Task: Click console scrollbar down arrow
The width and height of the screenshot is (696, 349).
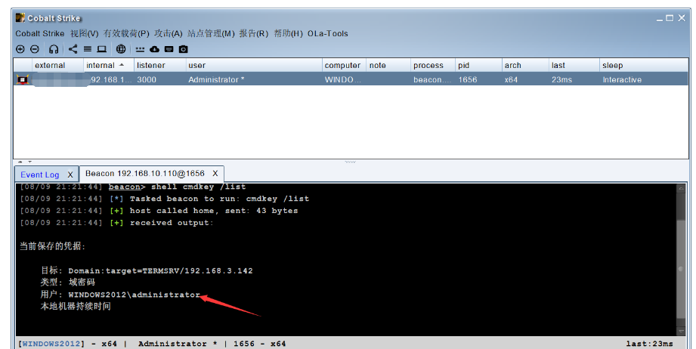Action: [x=681, y=332]
